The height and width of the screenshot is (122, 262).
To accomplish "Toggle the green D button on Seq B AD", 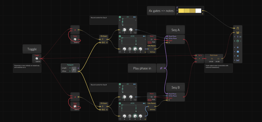I will click(x=120, y=84).
